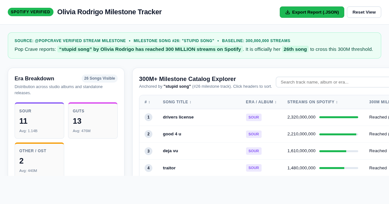The width and height of the screenshot is (389, 204).
Task: Click "Avg: 1.14B" in SOUR card
Action: pyautogui.click(x=29, y=131)
